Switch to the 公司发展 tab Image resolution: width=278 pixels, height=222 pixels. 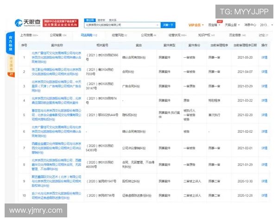(149, 35)
